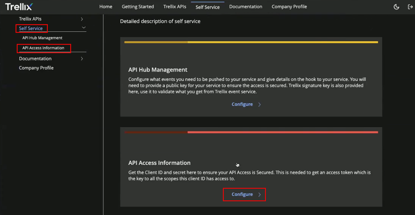Click Configure under API Hub Management

coord(242,104)
